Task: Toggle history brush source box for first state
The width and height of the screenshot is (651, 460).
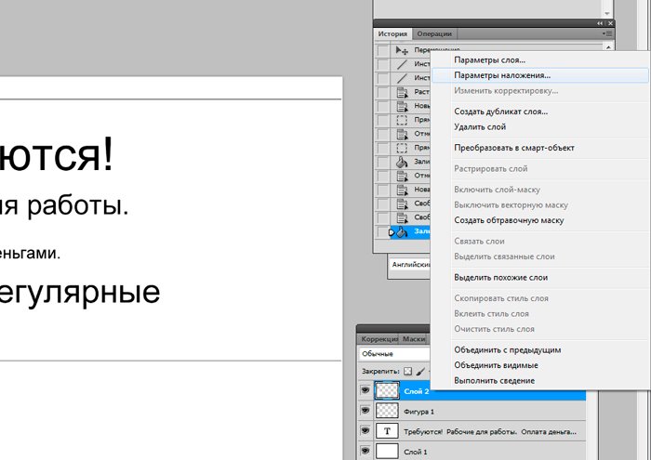Action: pos(382,49)
